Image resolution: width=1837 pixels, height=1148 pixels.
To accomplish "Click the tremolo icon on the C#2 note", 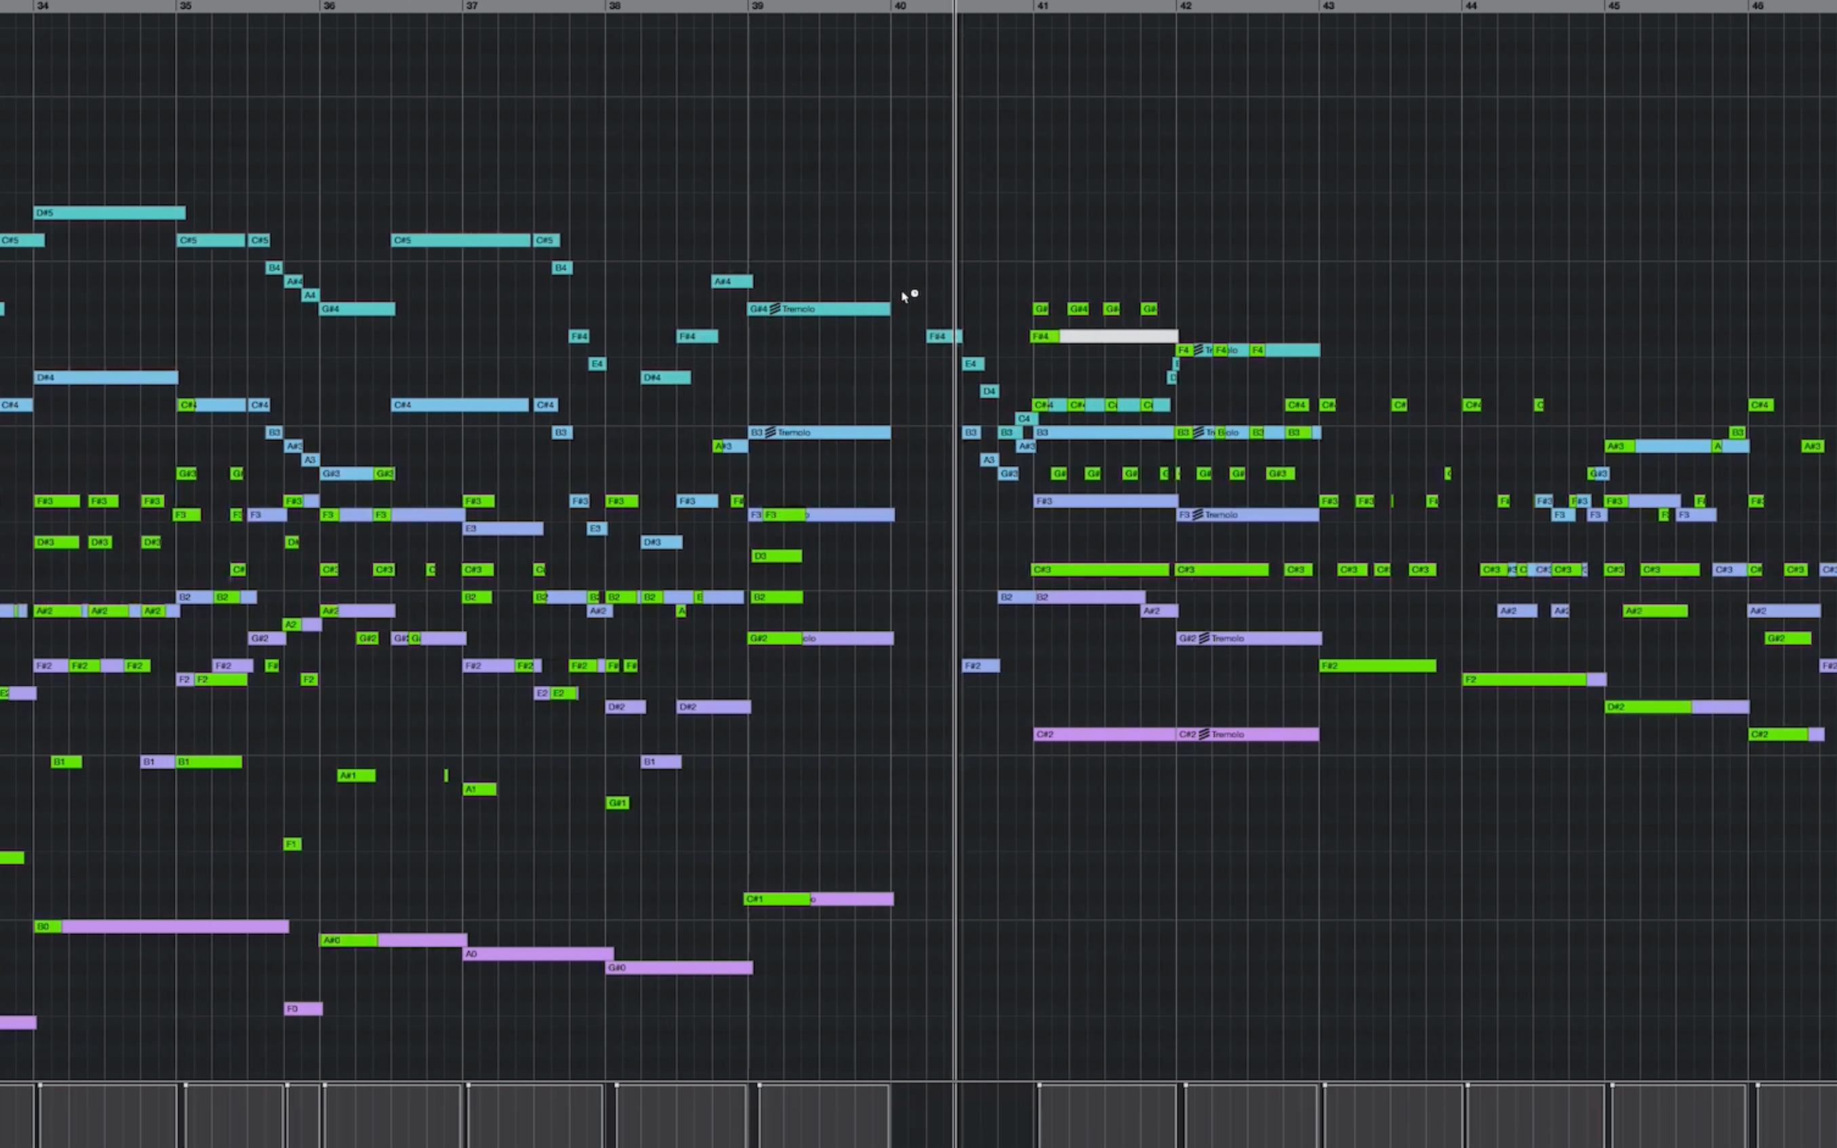I will click(x=1204, y=734).
